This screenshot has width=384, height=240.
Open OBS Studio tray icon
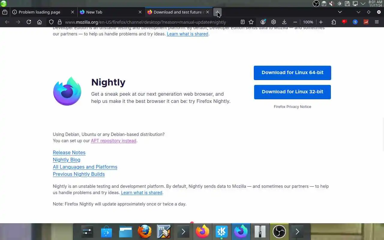click(316, 4)
